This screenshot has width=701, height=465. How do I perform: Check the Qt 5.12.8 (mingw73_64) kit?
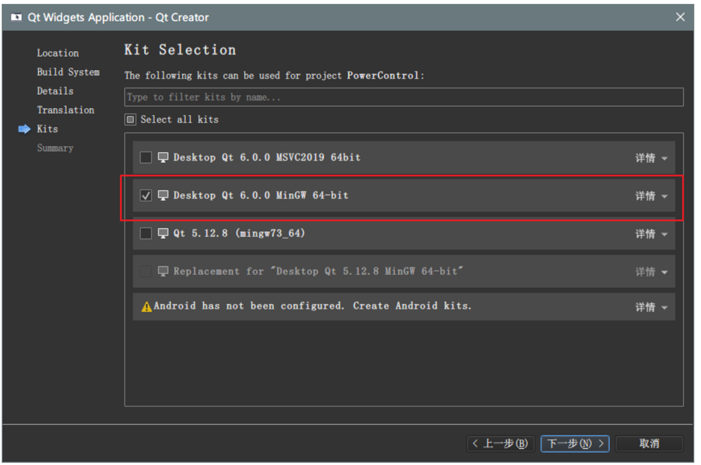(146, 233)
